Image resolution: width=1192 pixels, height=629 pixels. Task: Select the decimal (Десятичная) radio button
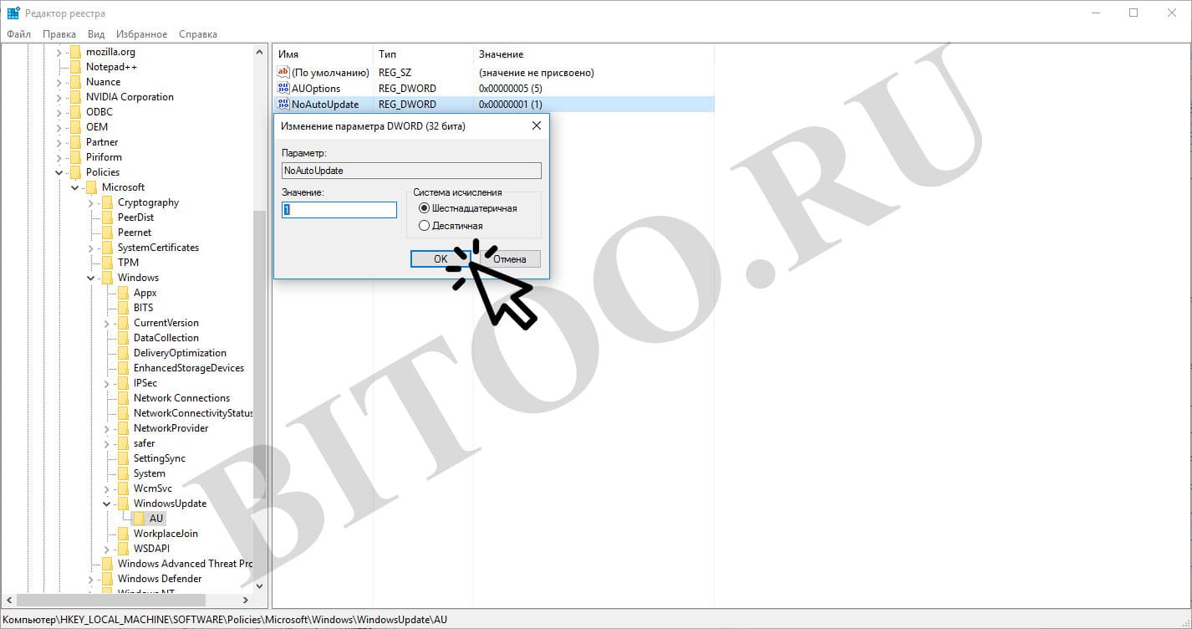425,226
